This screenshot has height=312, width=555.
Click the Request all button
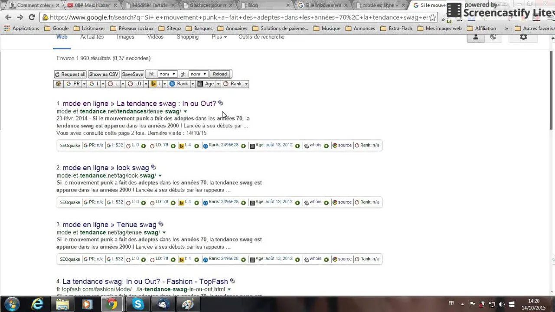70,74
